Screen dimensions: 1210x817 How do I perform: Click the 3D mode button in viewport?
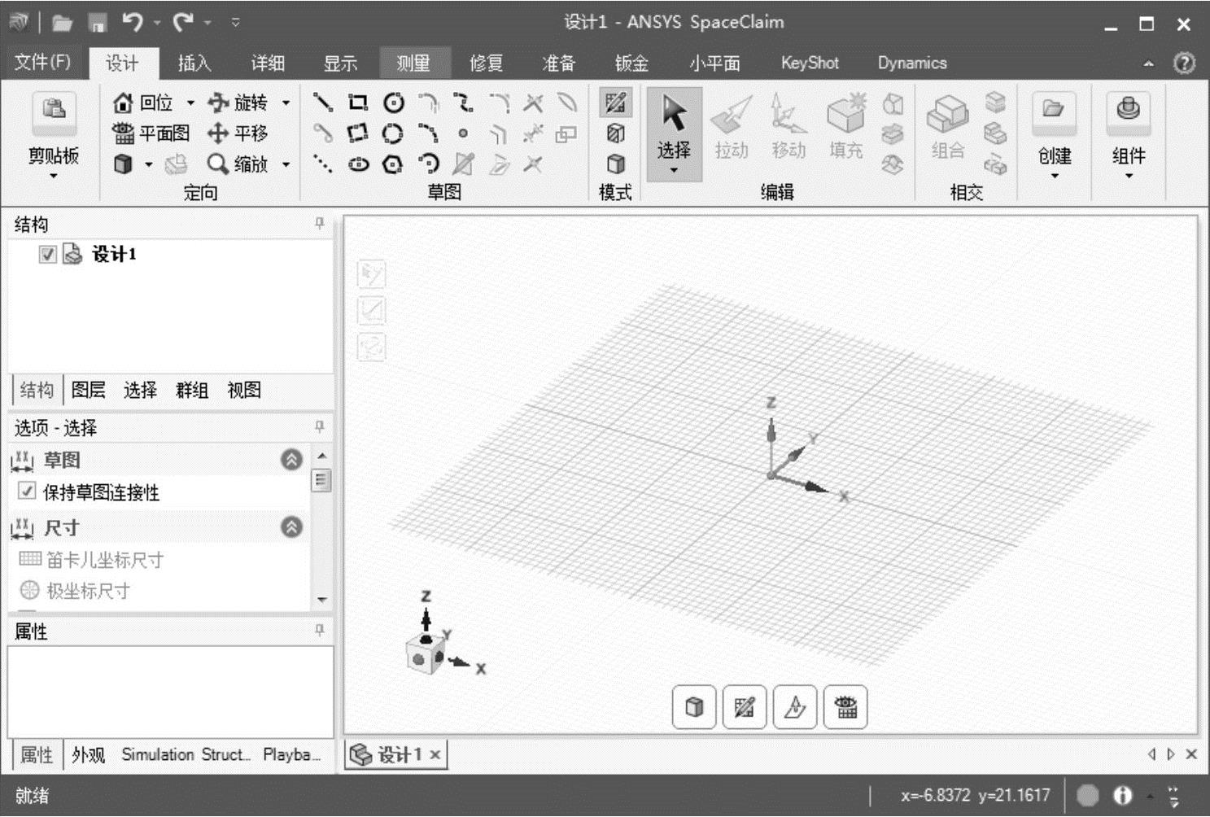[694, 706]
